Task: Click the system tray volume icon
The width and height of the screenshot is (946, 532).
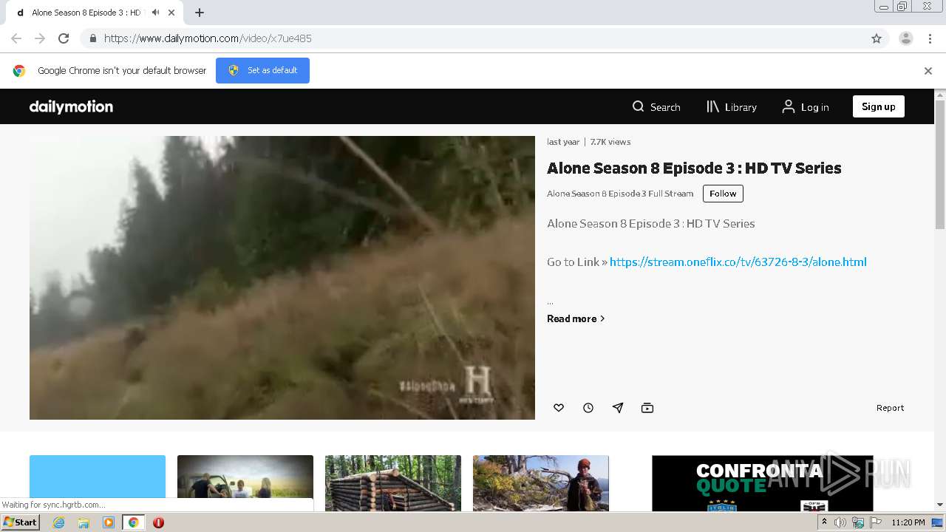Action: 840,522
